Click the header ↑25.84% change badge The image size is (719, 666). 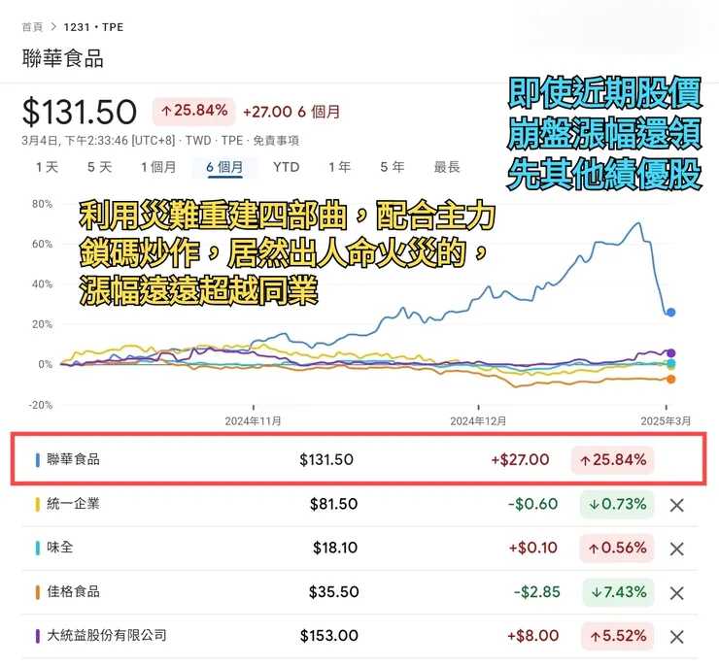click(x=194, y=111)
